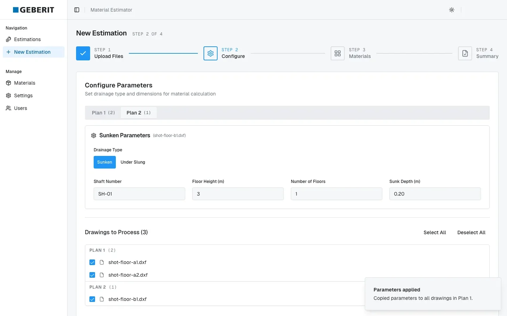This screenshot has width=507, height=316.
Task: Click the plus icon beside New Estimation
Action: coord(8,52)
